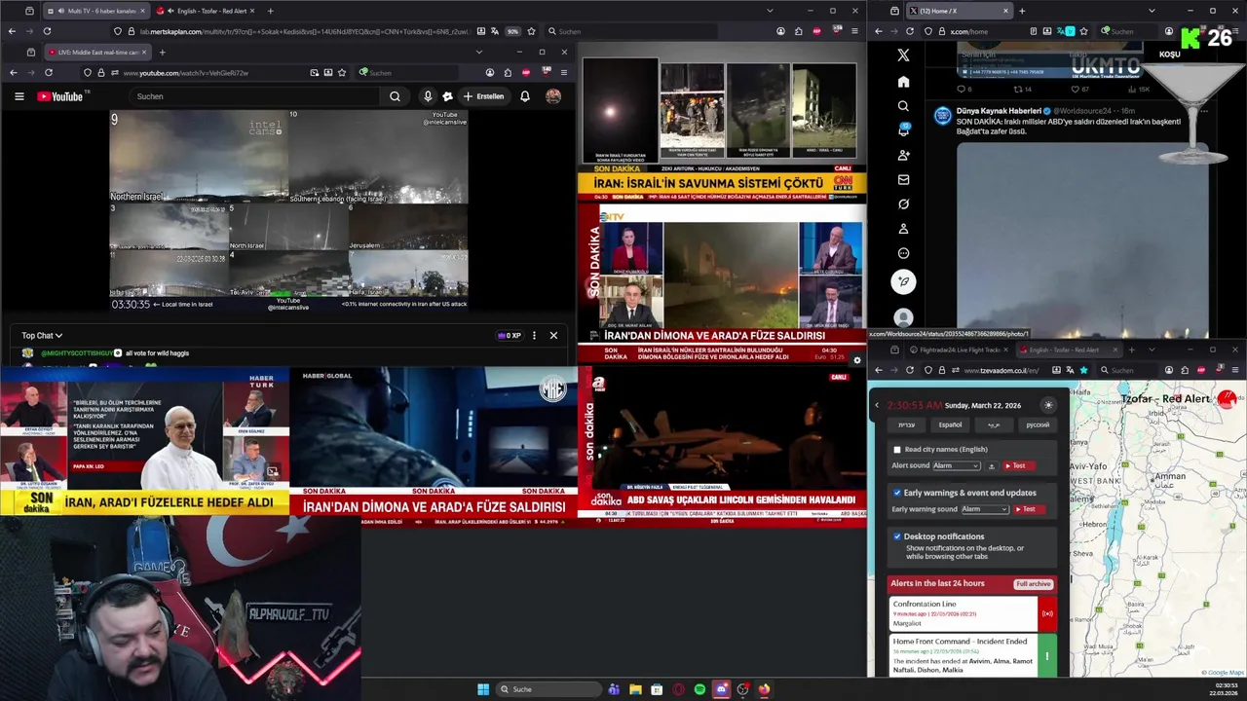
Task: Reload the YouTube browser window
Action: pyautogui.click(x=48, y=73)
